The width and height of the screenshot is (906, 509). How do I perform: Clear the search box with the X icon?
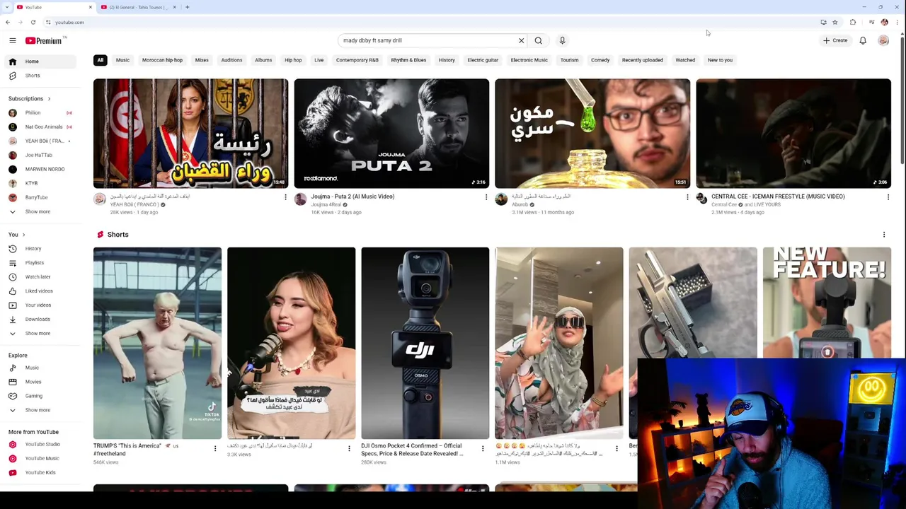pos(521,40)
